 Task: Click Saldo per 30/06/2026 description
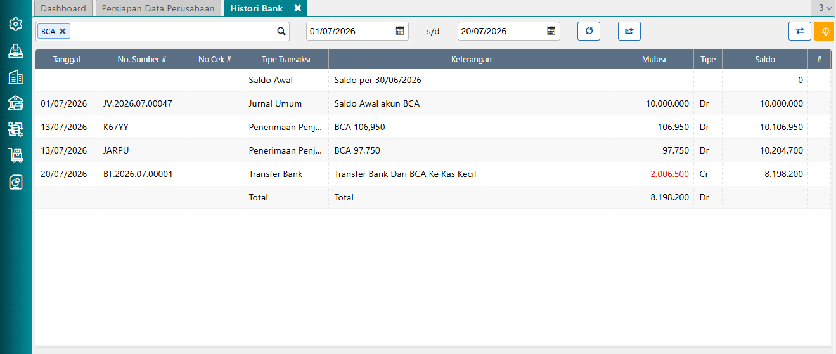pos(378,80)
